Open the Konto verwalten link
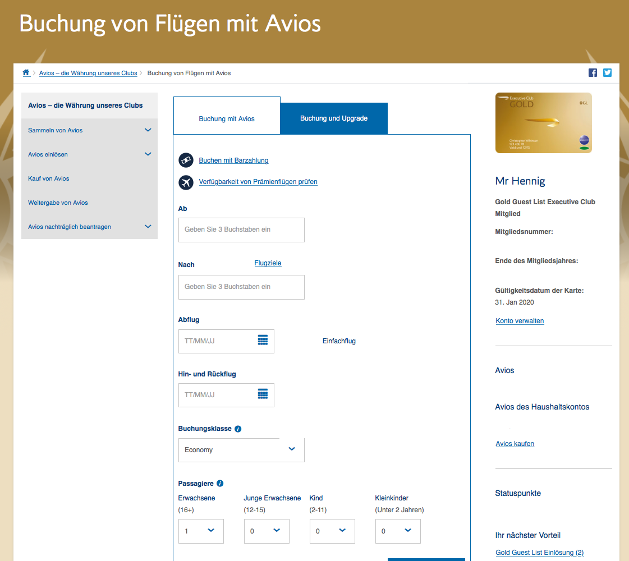This screenshot has width=629, height=561. pos(520,321)
